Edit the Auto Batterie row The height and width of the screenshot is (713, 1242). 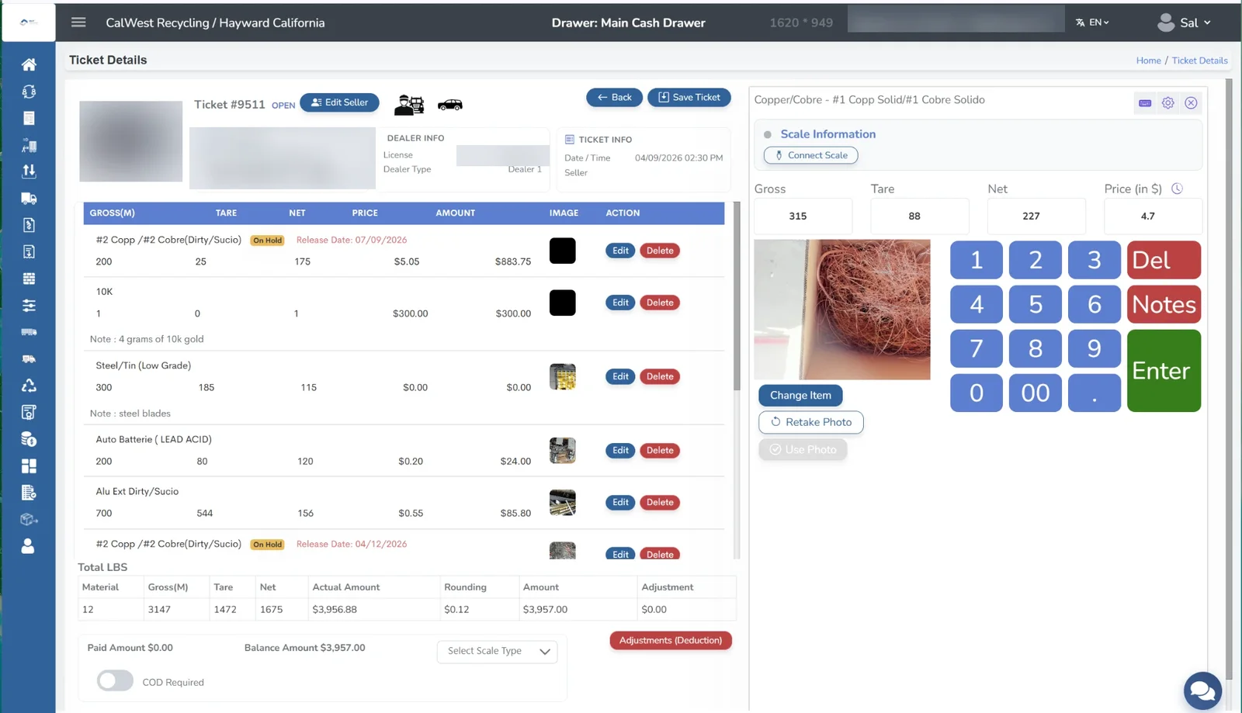click(620, 450)
